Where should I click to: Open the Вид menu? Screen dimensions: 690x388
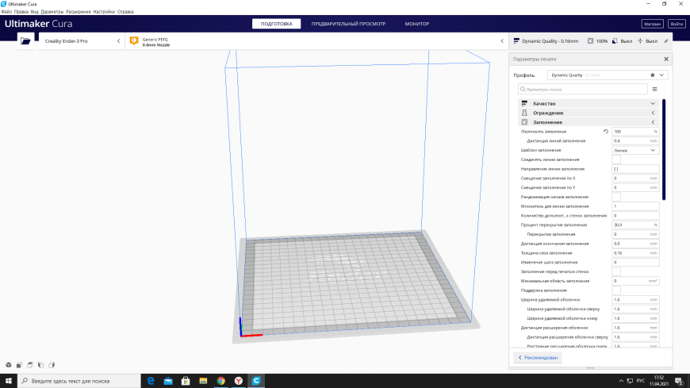[34, 11]
